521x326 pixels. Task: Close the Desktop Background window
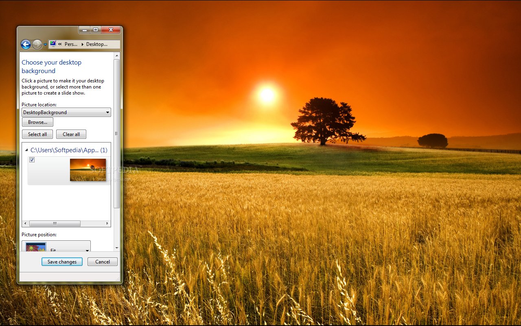click(111, 30)
